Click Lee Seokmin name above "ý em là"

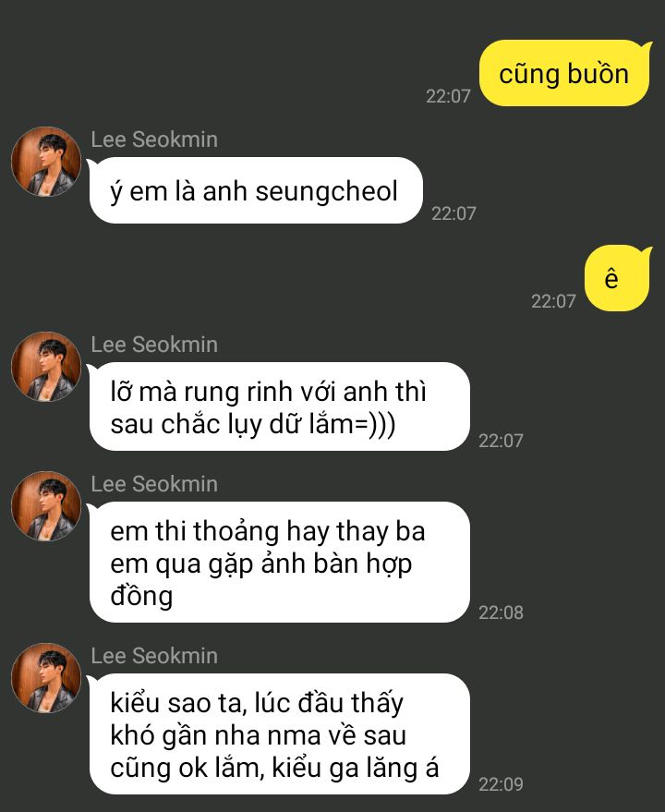(154, 139)
